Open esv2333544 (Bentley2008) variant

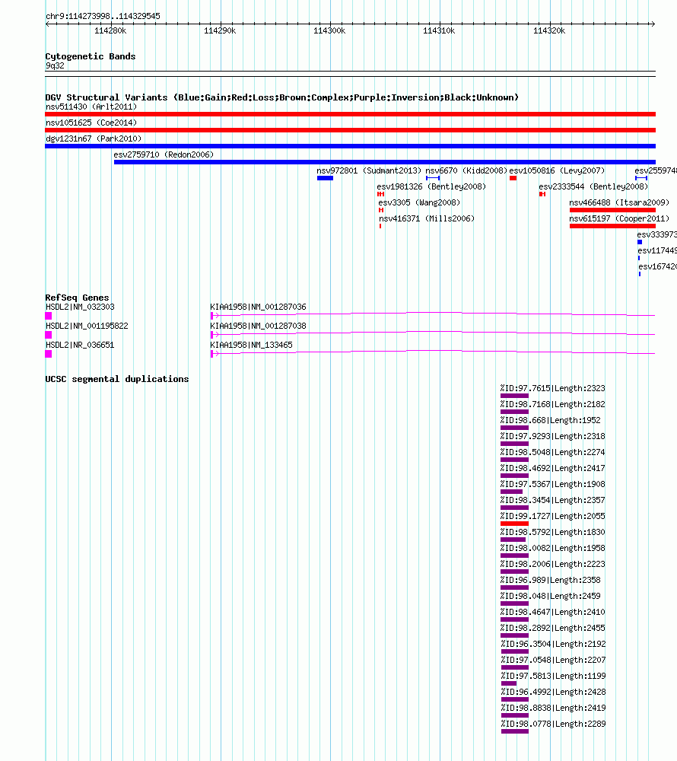tap(593, 187)
